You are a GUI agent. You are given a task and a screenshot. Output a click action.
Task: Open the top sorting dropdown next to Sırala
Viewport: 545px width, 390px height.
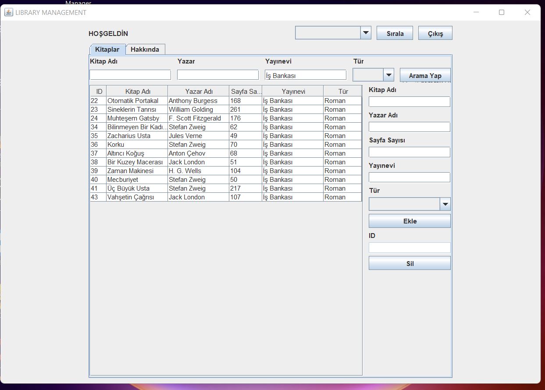(366, 32)
